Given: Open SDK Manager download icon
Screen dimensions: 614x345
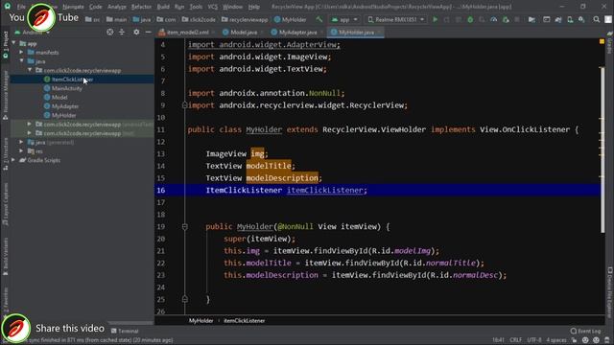Looking at the screenshot, I should [x=581, y=19].
